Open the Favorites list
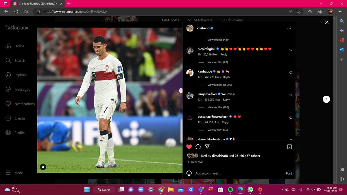The width and height of the screenshot is (347, 195). tap(310, 12)
